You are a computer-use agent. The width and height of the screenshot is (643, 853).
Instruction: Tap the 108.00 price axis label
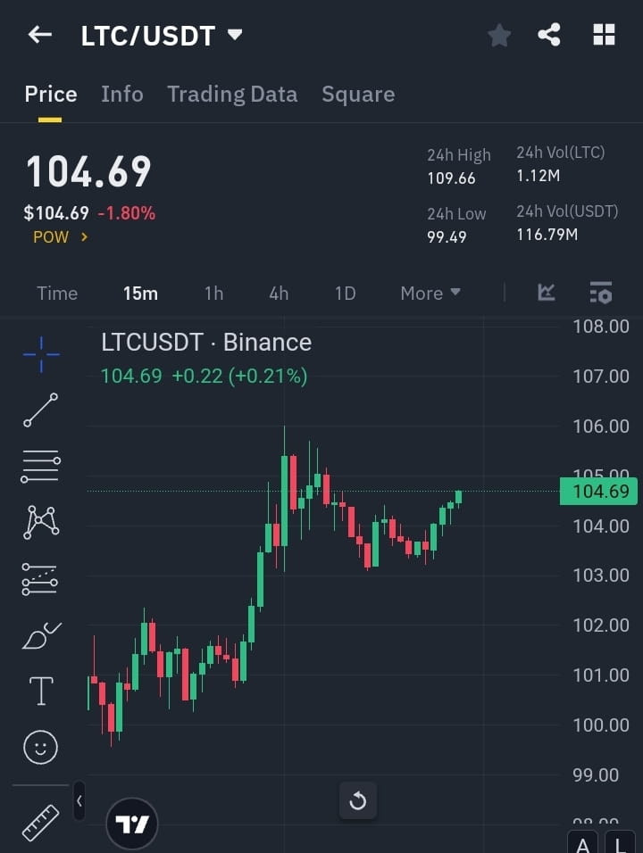pyautogui.click(x=601, y=327)
